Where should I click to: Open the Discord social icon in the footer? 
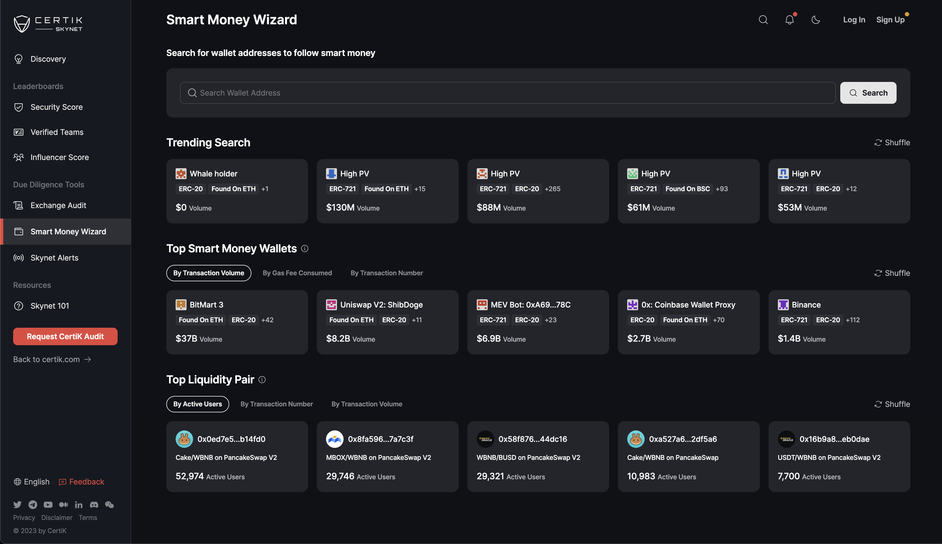[94, 504]
